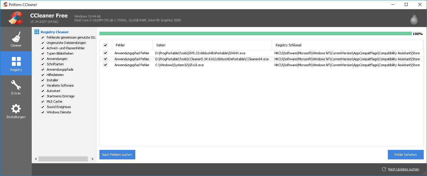Select path ending CCleaner64.exe
427x176 pixels.
click(x=212, y=59)
